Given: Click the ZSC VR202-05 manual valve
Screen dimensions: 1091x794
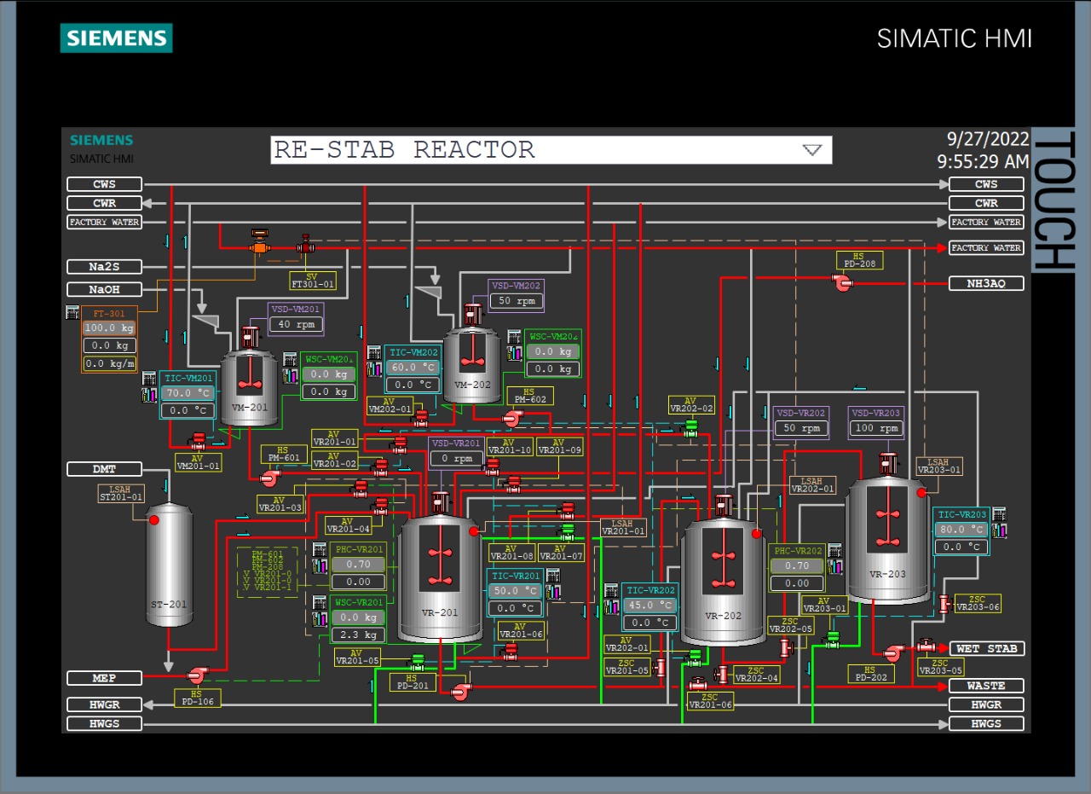Looking at the screenshot, I should pos(785,647).
